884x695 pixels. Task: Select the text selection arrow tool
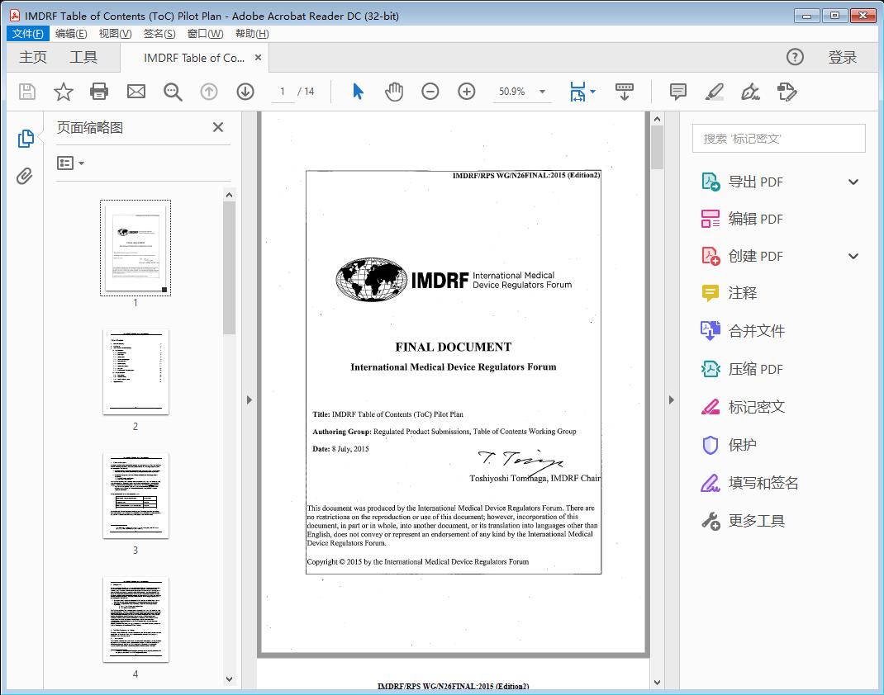click(x=358, y=91)
